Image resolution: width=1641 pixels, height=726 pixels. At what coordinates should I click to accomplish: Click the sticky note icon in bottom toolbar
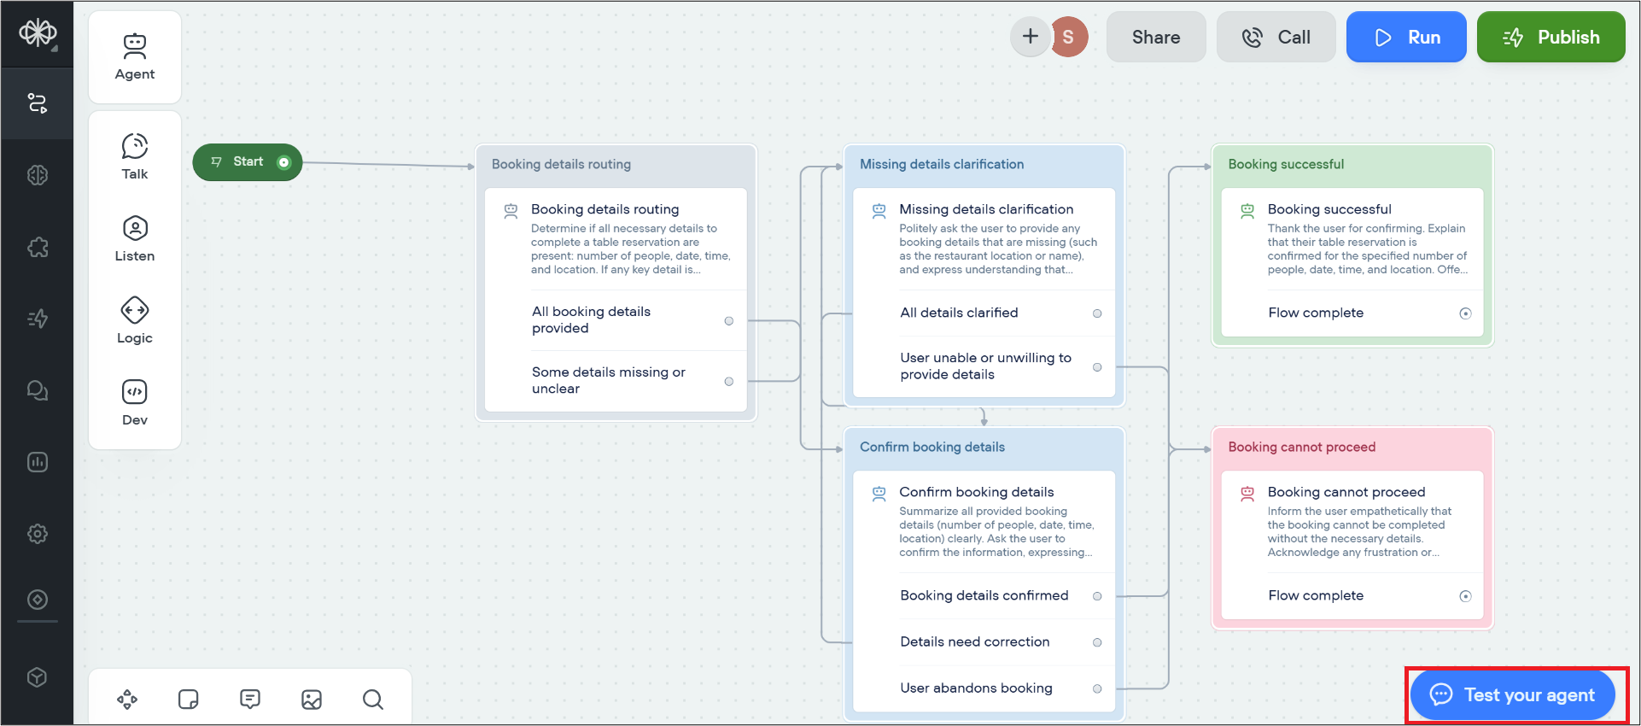click(188, 700)
